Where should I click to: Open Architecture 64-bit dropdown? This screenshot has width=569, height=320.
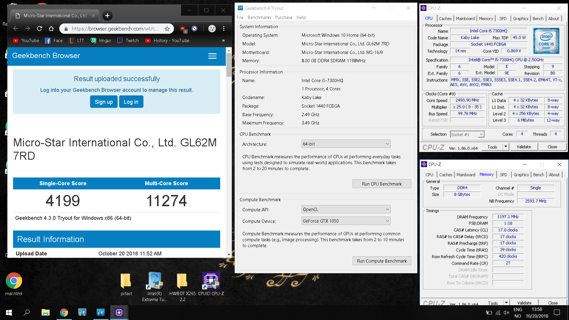click(x=346, y=144)
